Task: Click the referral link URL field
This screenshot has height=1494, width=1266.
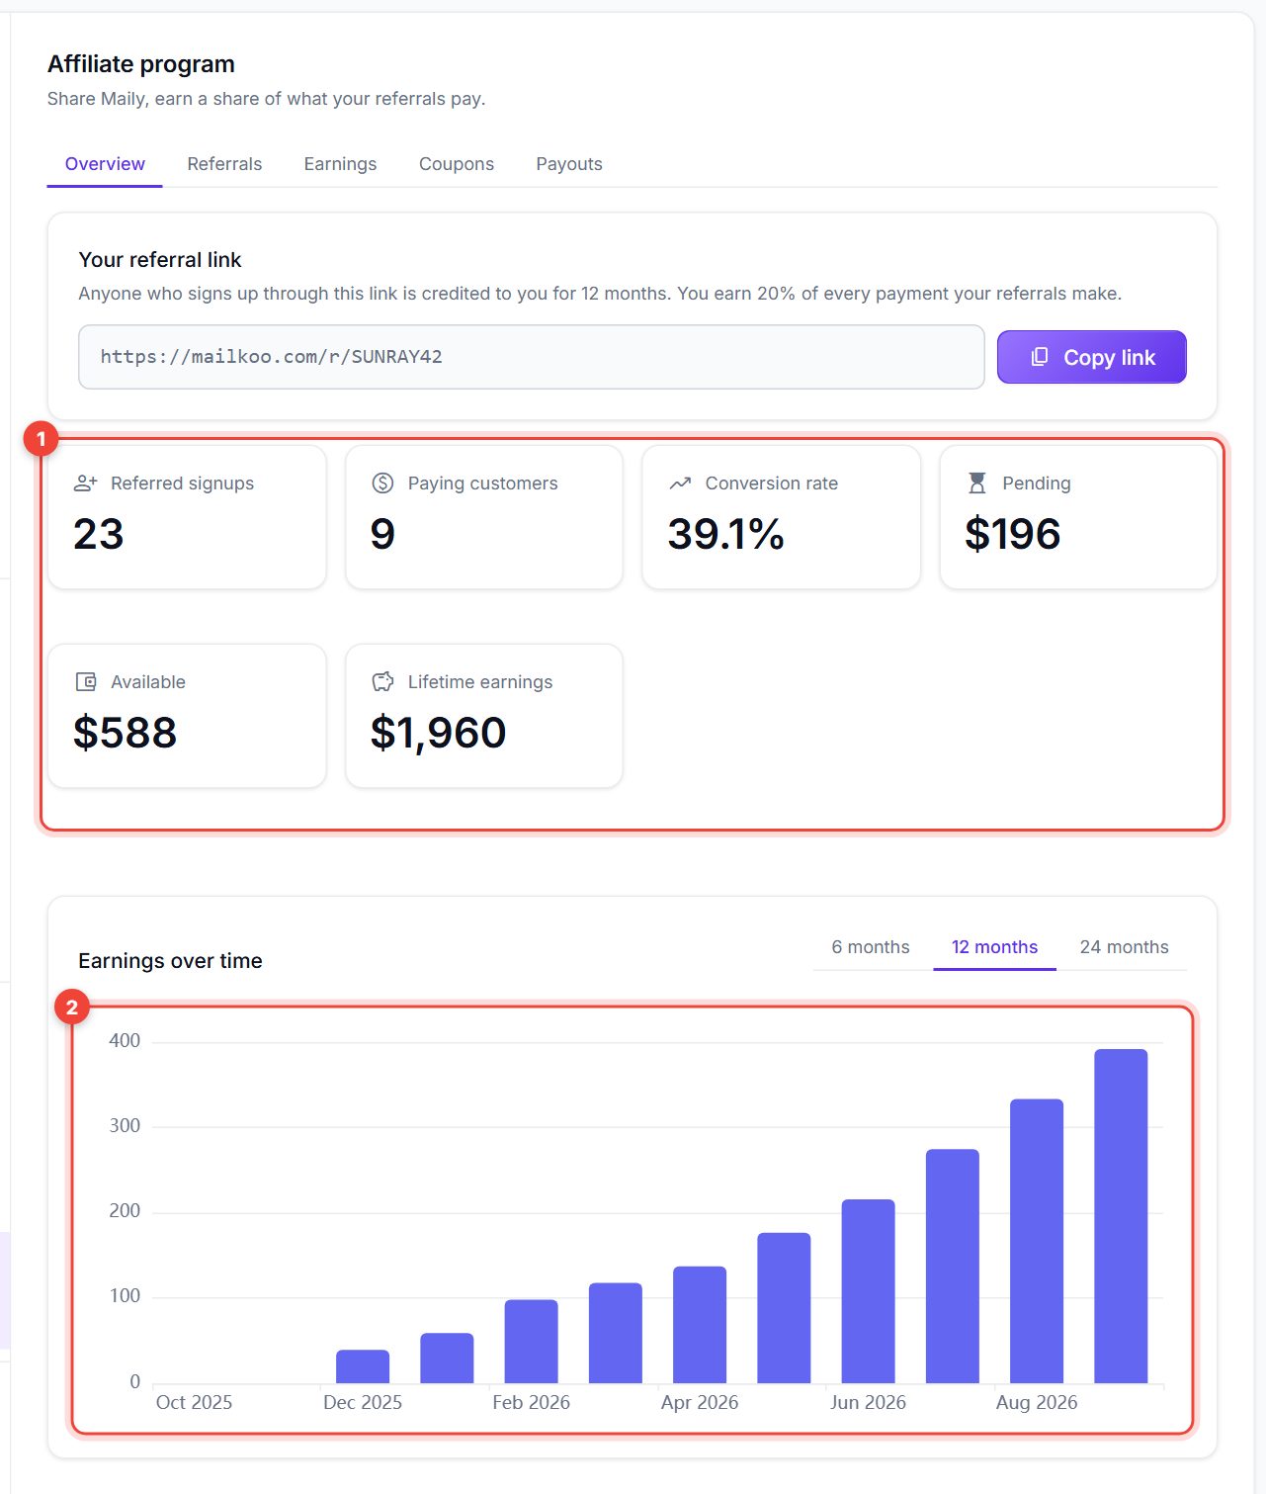Action: pyautogui.click(x=531, y=357)
